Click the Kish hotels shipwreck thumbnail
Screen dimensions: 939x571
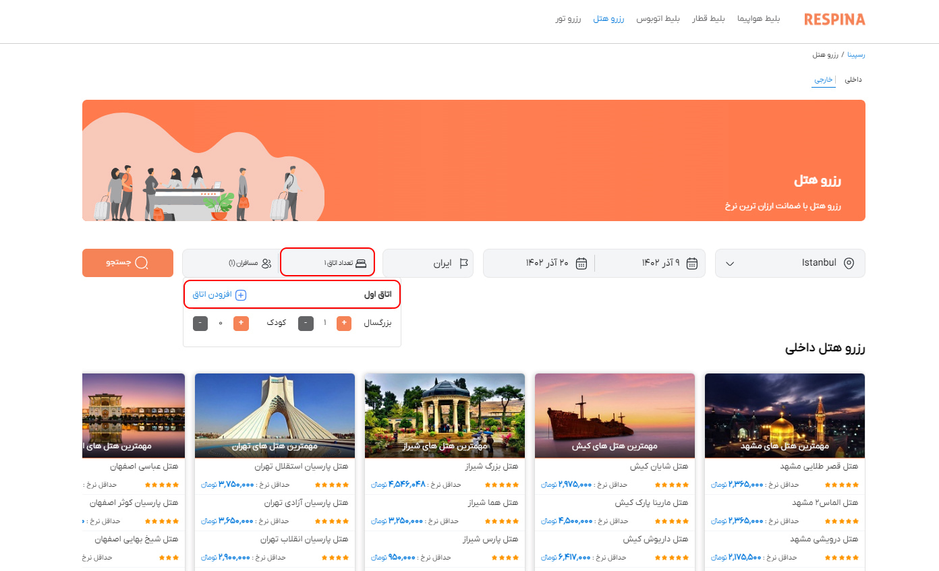615,415
